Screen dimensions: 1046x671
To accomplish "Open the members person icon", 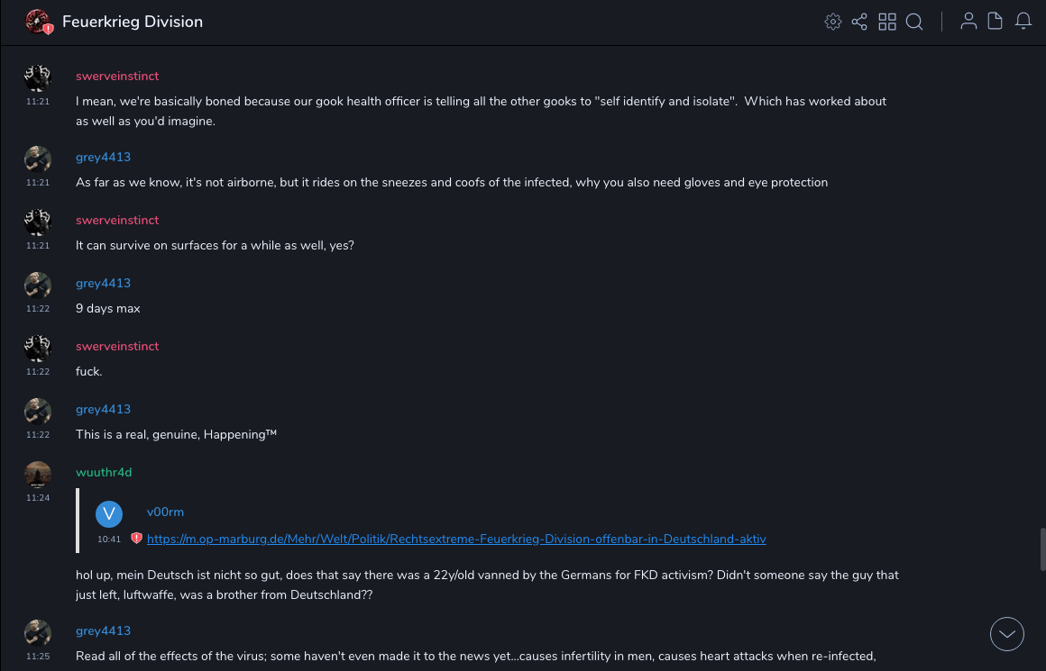I will pyautogui.click(x=968, y=22).
